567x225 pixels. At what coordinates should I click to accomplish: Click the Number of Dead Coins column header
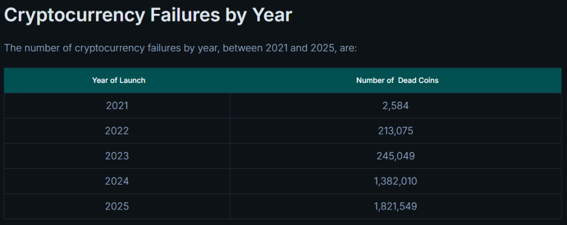pyautogui.click(x=397, y=81)
